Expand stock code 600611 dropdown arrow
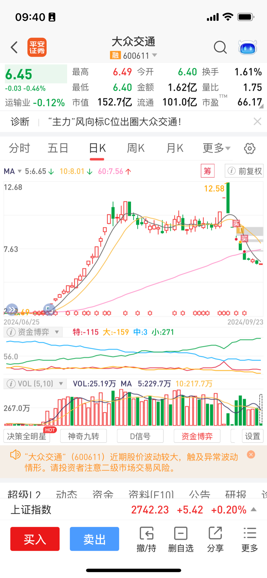This screenshot has height=578, width=267. (155, 55)
